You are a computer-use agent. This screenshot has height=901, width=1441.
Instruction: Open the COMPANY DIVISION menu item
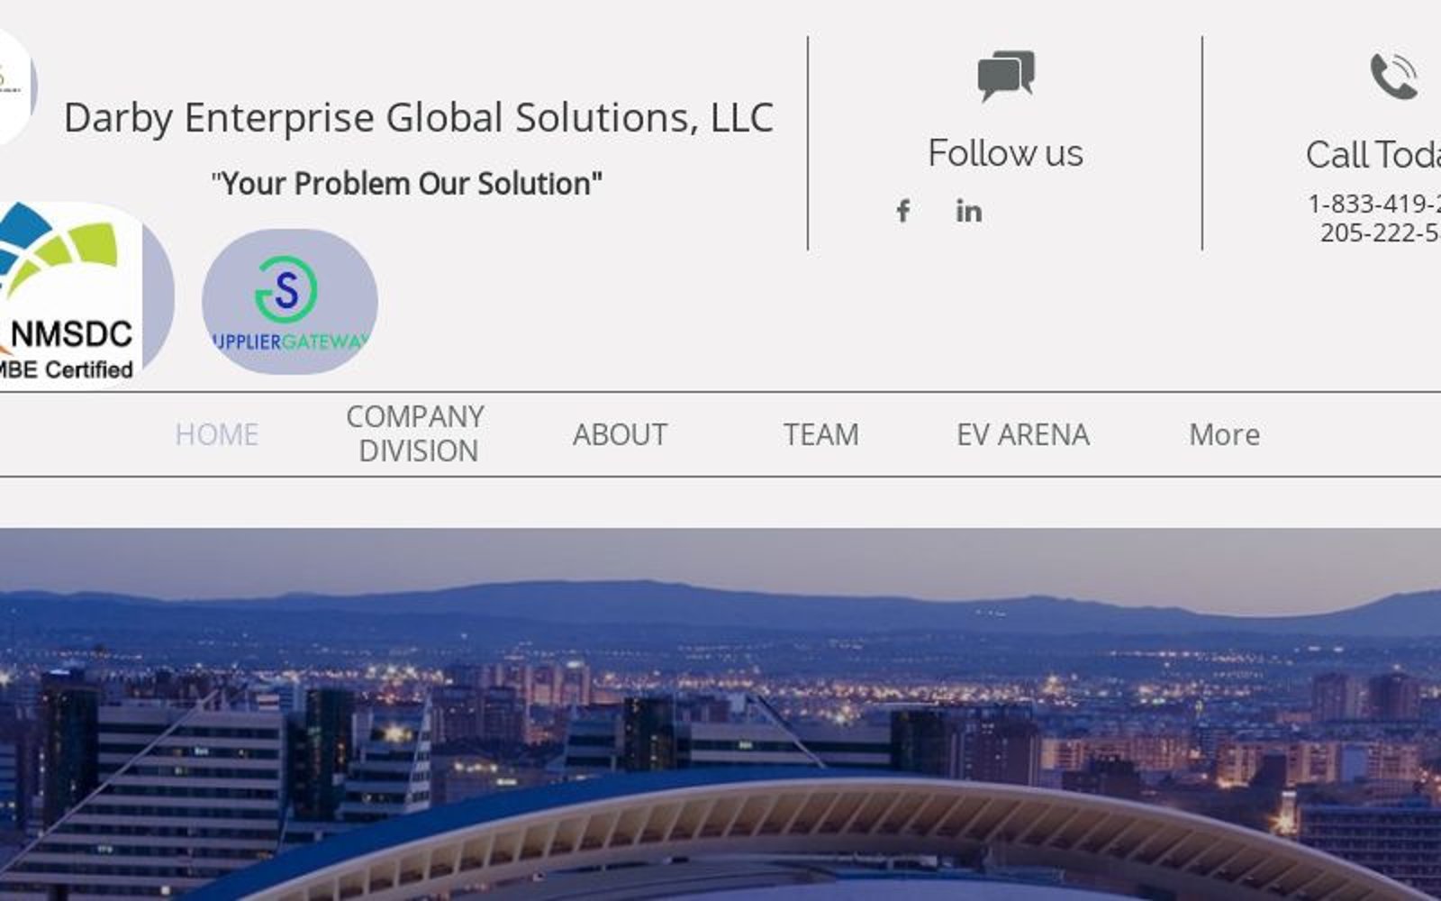(416, 434)
